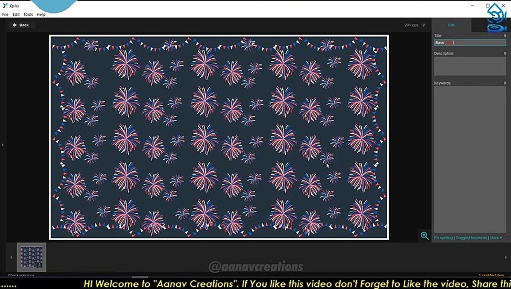Image resolution: width=511 pixels, height=289 pixels.
Task: Click the Back arrow button
Action: 20,25
